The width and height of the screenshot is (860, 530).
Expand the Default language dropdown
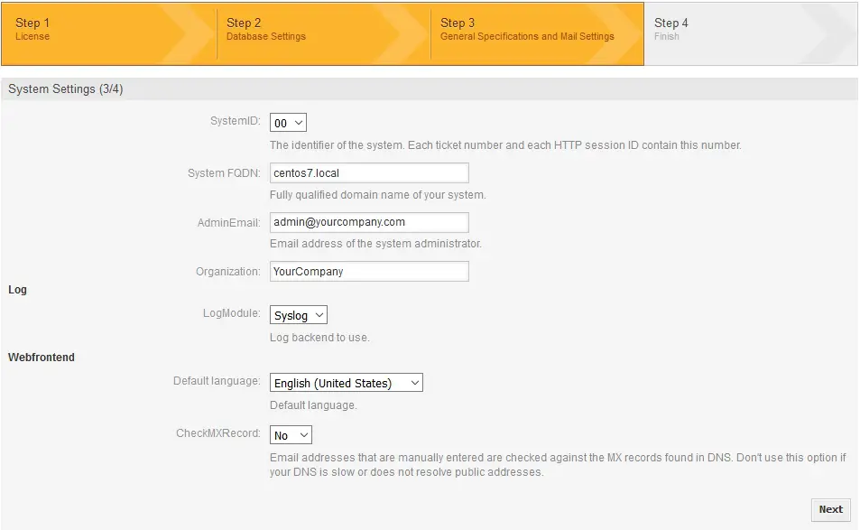coord(346,382)
